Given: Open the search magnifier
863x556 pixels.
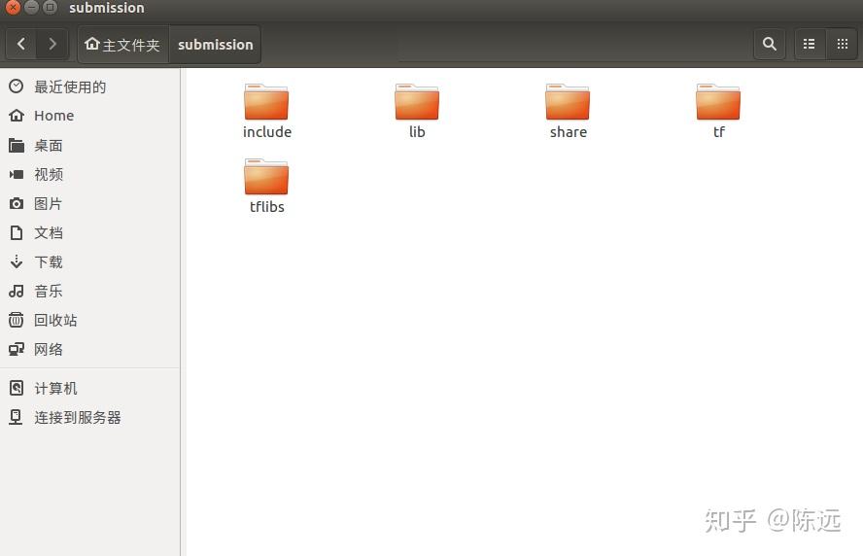Looking at the screenshot, I should tap(770, 44).
